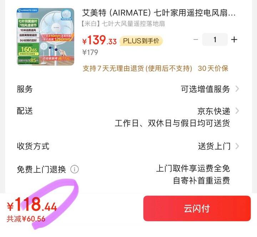The width and height of the screenshot is (257, 237).
Task: Click the quantity field showing 1
Action: [x=215, y=40]
